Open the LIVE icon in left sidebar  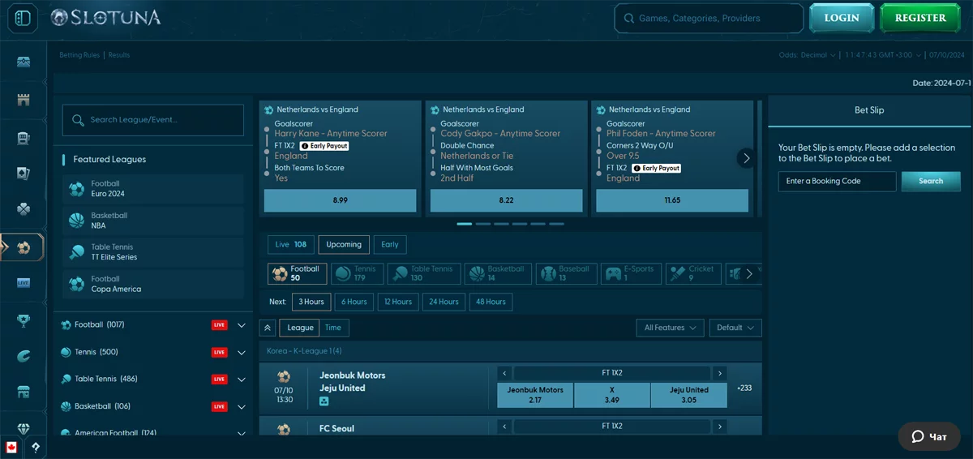click(24, 283)
